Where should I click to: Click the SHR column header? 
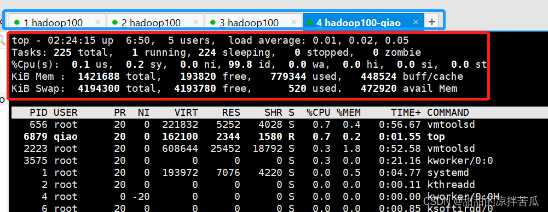click(x=273, y=112)
